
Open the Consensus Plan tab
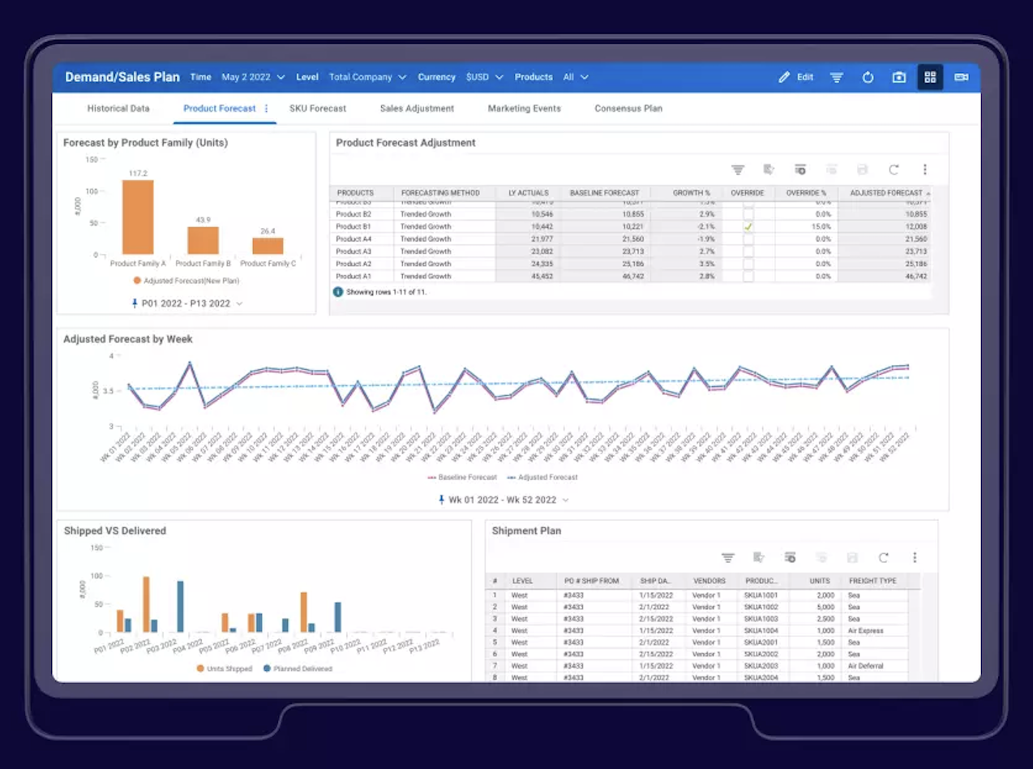click(x=628, y=108)
